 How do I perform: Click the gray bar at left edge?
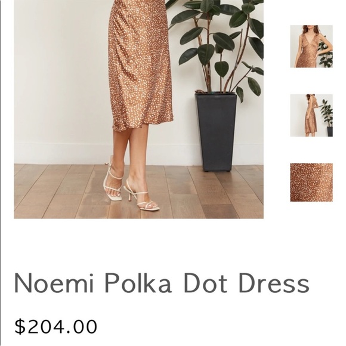pyautogui.click(x=1, y=173)
